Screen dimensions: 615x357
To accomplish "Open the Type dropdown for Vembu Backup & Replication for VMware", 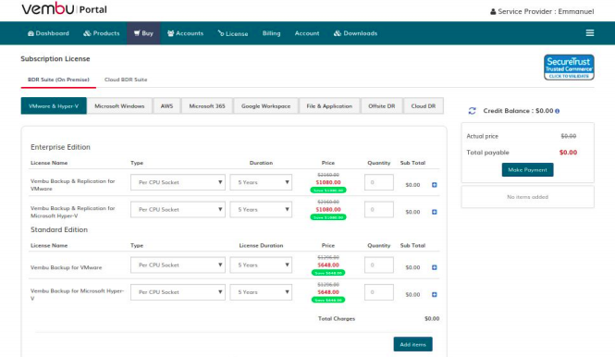I will point(178,182).
